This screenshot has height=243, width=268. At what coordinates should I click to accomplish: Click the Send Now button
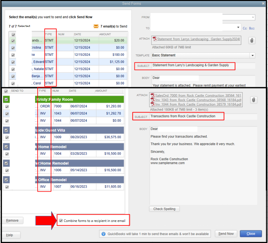coord(226,234)
